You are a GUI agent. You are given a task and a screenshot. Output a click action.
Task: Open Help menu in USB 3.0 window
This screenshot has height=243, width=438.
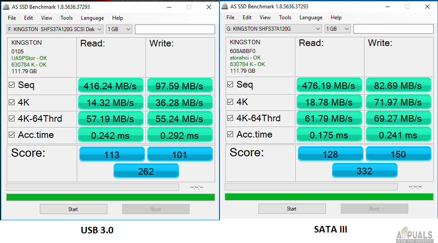[x=117, y=18]
